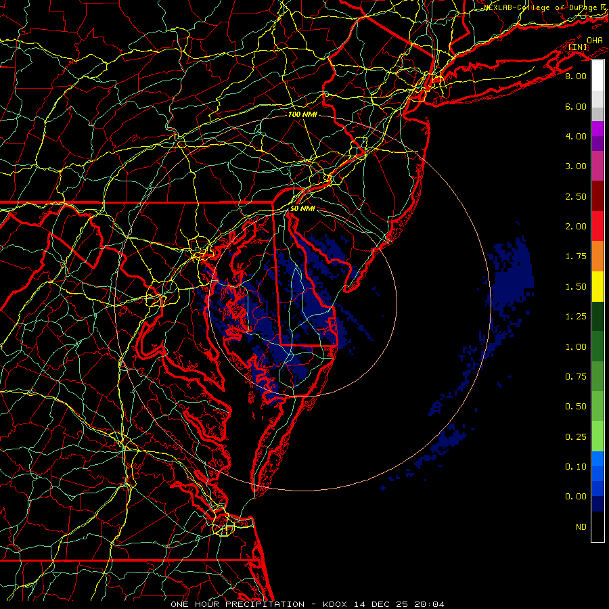
Task: Click ONE HOUR PRECIPITATION title text
Action: click(238, 604)
